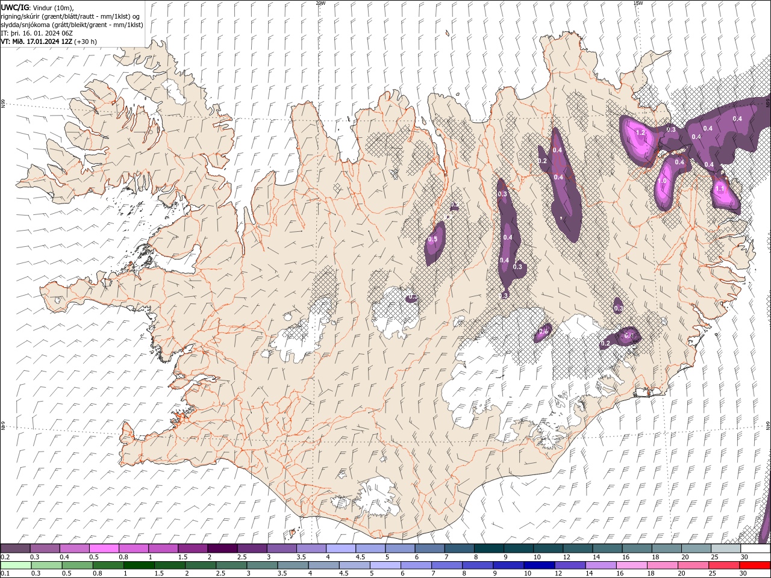Click the 10 label in the rain legend row

pos(528,574)
